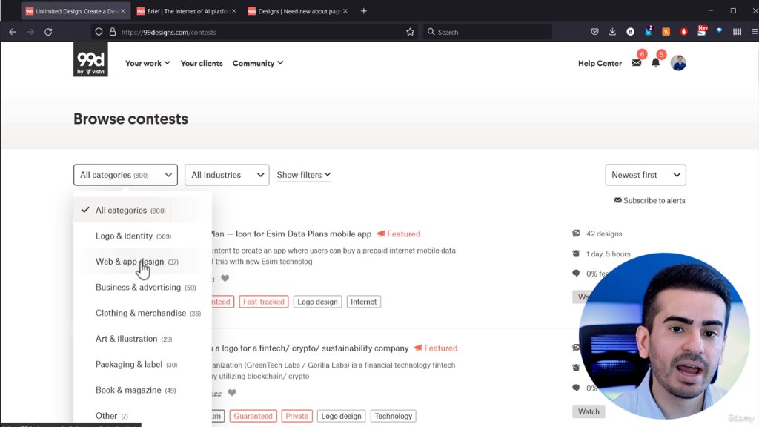Click the 1 day, 5 hours remaining text
This screenshot has height=427, width=759.
coord(608,254)
